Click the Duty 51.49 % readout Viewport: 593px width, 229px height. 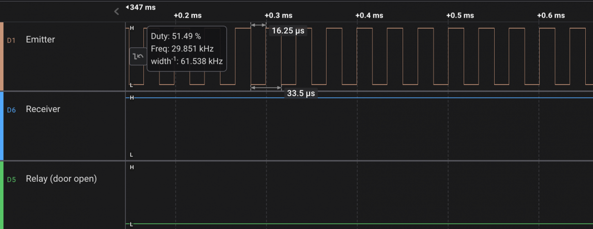point(175,36)
